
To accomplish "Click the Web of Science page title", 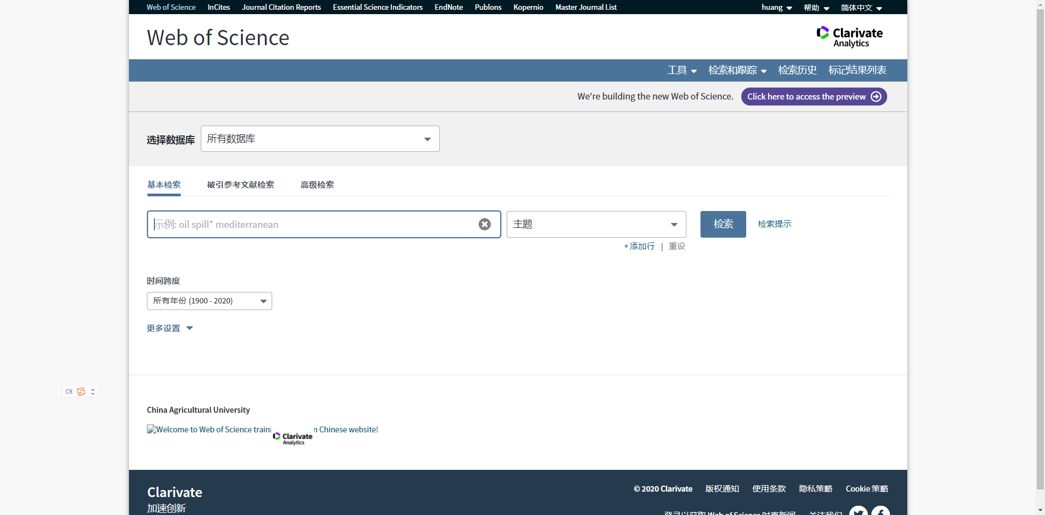I will pyautogui.click(x=218, y=38).
